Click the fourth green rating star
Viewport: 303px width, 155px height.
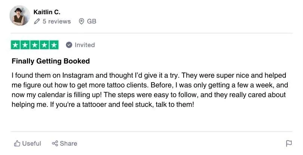pos(45,45)
